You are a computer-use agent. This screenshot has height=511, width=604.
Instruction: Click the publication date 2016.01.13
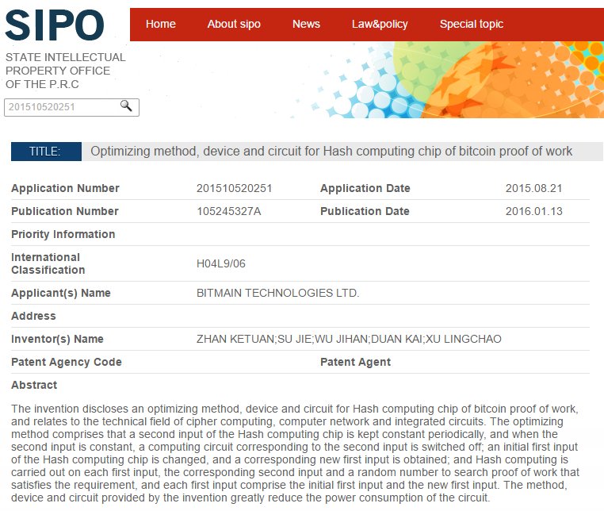534,211
